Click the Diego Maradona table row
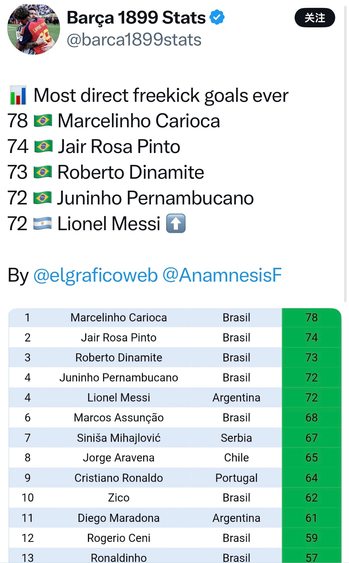Viewport: 349px width, 563px height. point(175,518)
